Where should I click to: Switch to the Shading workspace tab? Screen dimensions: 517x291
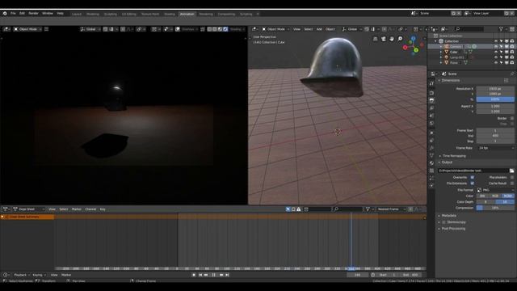tap(170, 15)
